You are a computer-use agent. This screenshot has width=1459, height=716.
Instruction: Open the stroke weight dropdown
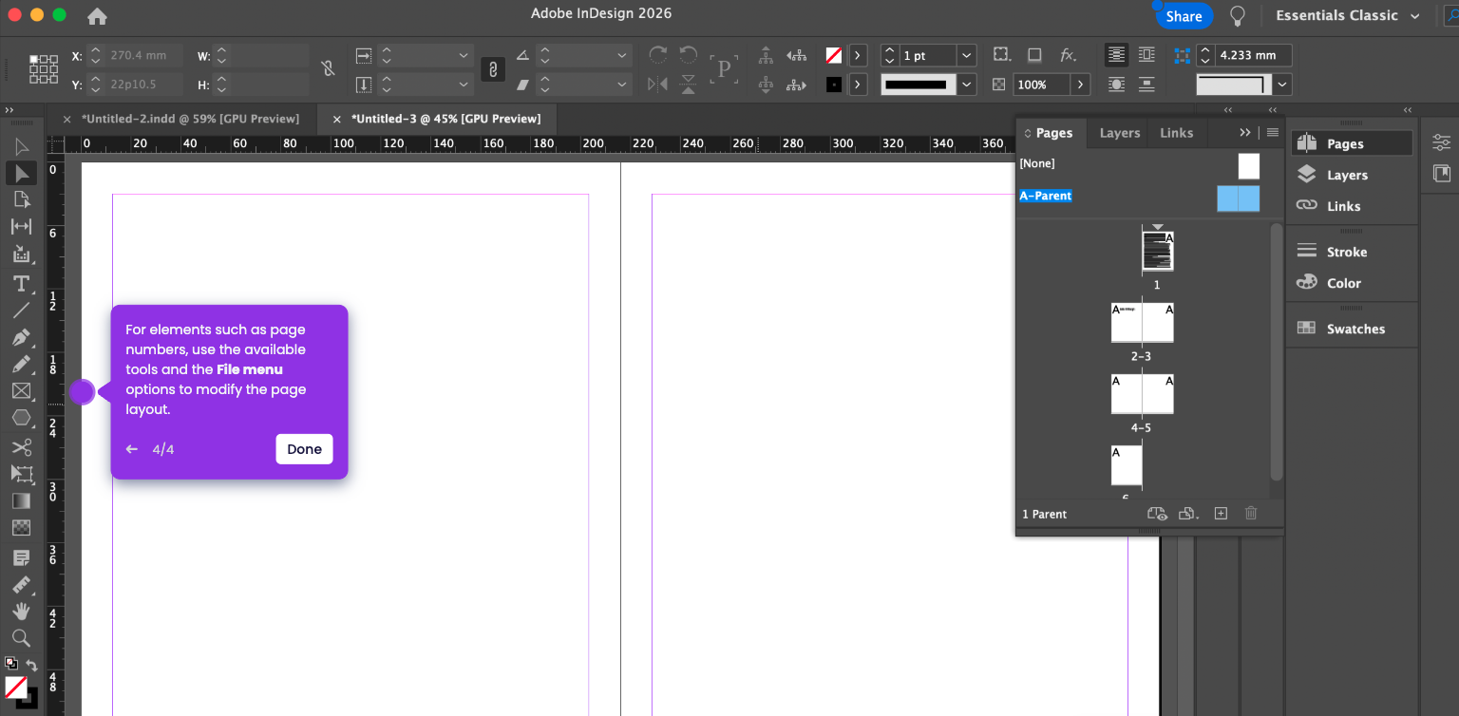pos(966,56)
